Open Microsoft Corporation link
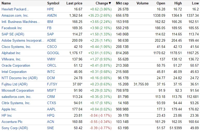The image size is (200, 131). [x=18, y=90]
